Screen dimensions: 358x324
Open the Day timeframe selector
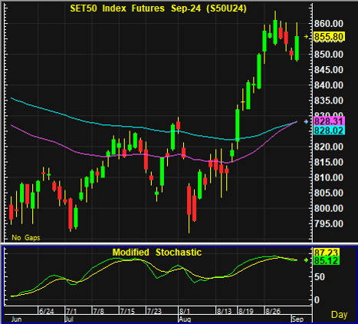click(x=340, y=315)
